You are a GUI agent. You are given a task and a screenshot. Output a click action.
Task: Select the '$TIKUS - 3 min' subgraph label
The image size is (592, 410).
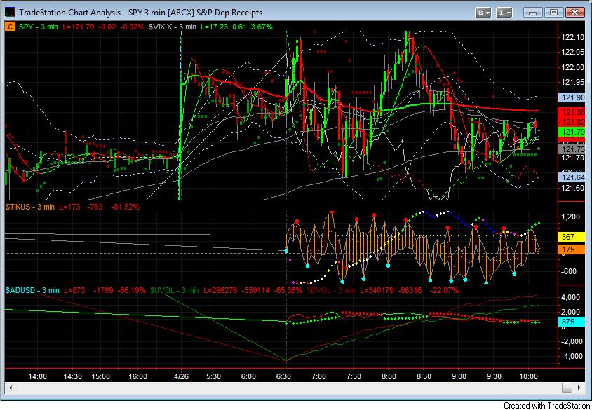click(29, 207)
